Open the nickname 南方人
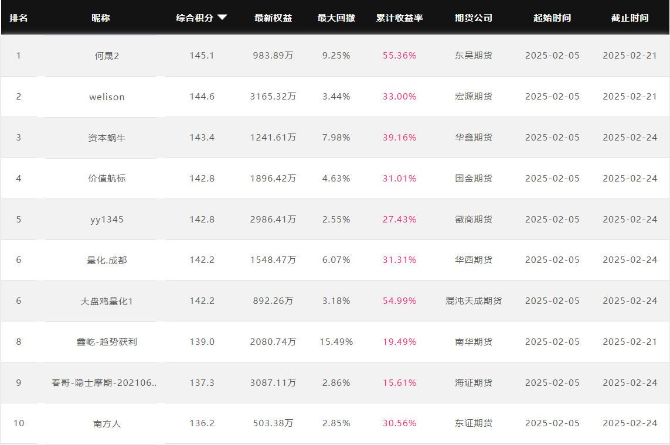The width and height of the screenshot is (670, 445). 107,424
